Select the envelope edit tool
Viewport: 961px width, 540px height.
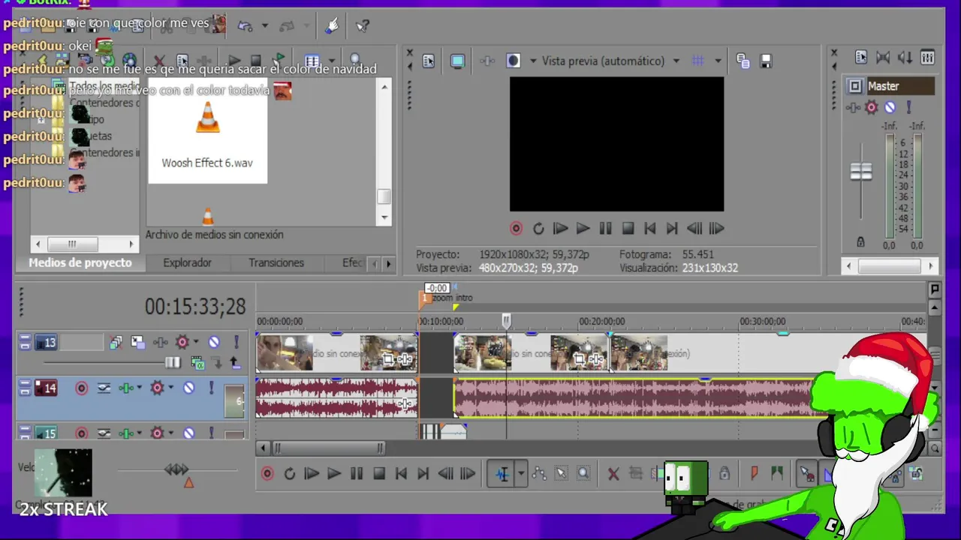point(539,474)
